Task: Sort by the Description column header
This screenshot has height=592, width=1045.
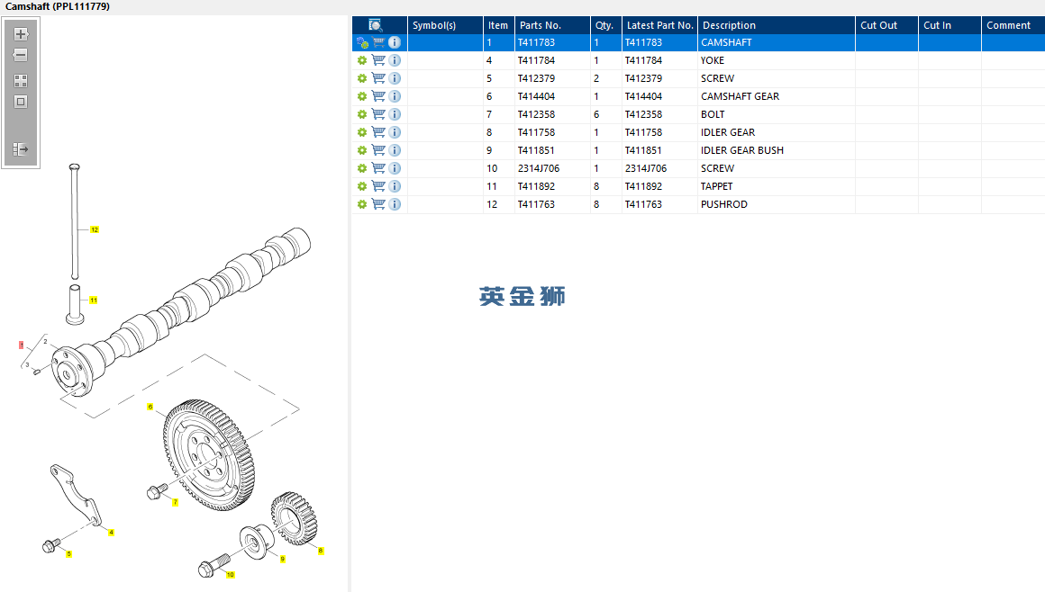Action: [777, 25]
